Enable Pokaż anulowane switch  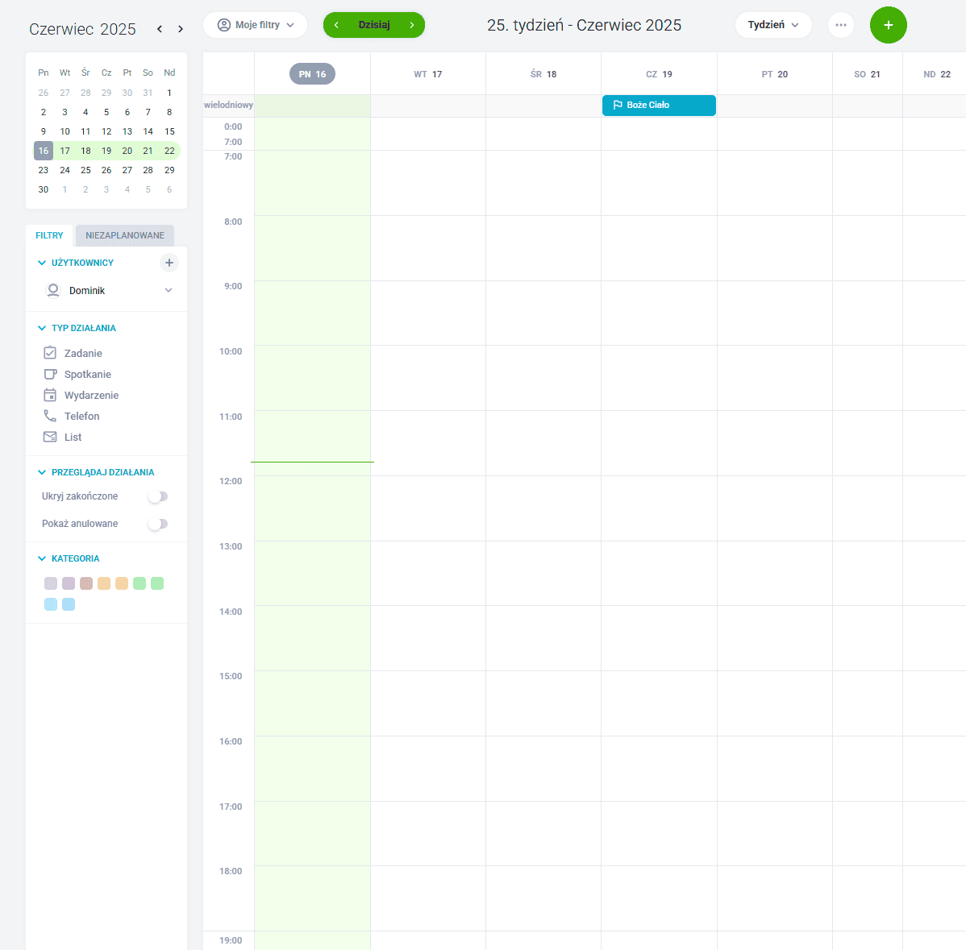pyautogui.click(x=158, y=524)
